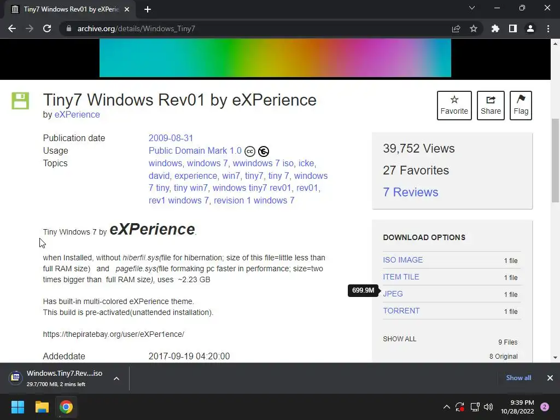Close the downloads bar
The height and width of the screenshot is (420, 560).
point(550,378)
